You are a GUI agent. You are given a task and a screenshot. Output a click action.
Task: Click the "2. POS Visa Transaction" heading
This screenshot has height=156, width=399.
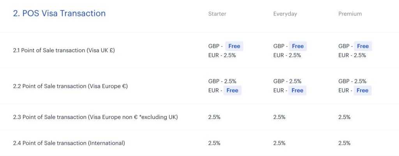(x=59, y=13)
